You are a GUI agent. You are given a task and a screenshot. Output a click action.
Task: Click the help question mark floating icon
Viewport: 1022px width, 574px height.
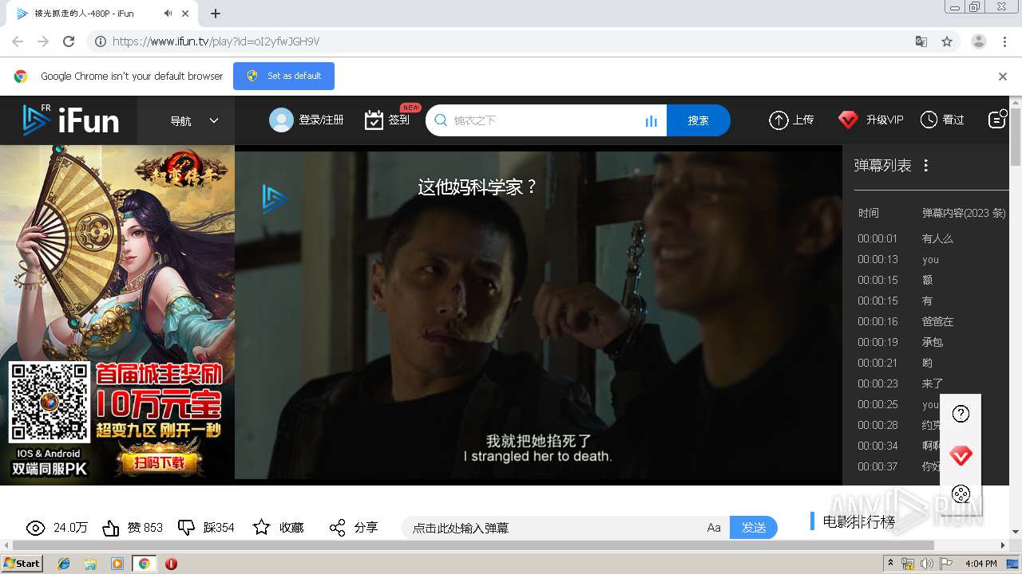tap(961, 414)
